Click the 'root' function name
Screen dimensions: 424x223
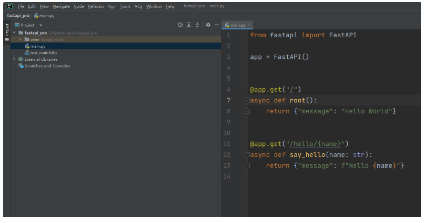coord(297,101)
